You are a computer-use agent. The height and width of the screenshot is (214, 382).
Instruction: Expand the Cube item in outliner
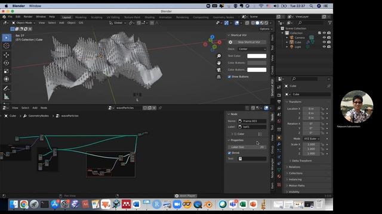tap(287, 42)
